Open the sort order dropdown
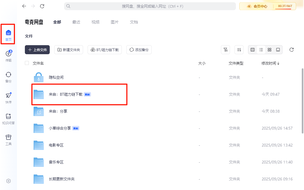Image resolution: width=304 pixels, height=190 pixels. 239,50
